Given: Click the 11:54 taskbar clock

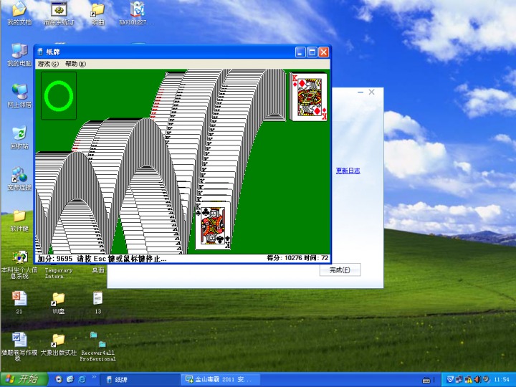Looking at the screenshot, I should point(502,379).
